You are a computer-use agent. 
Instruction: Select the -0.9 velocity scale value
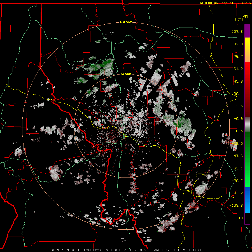(x=238, y=119)
